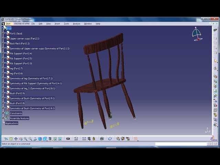Click the Measure Inertia weight icon
This screenshot has width=220, height=165.
tap(94, 139)
